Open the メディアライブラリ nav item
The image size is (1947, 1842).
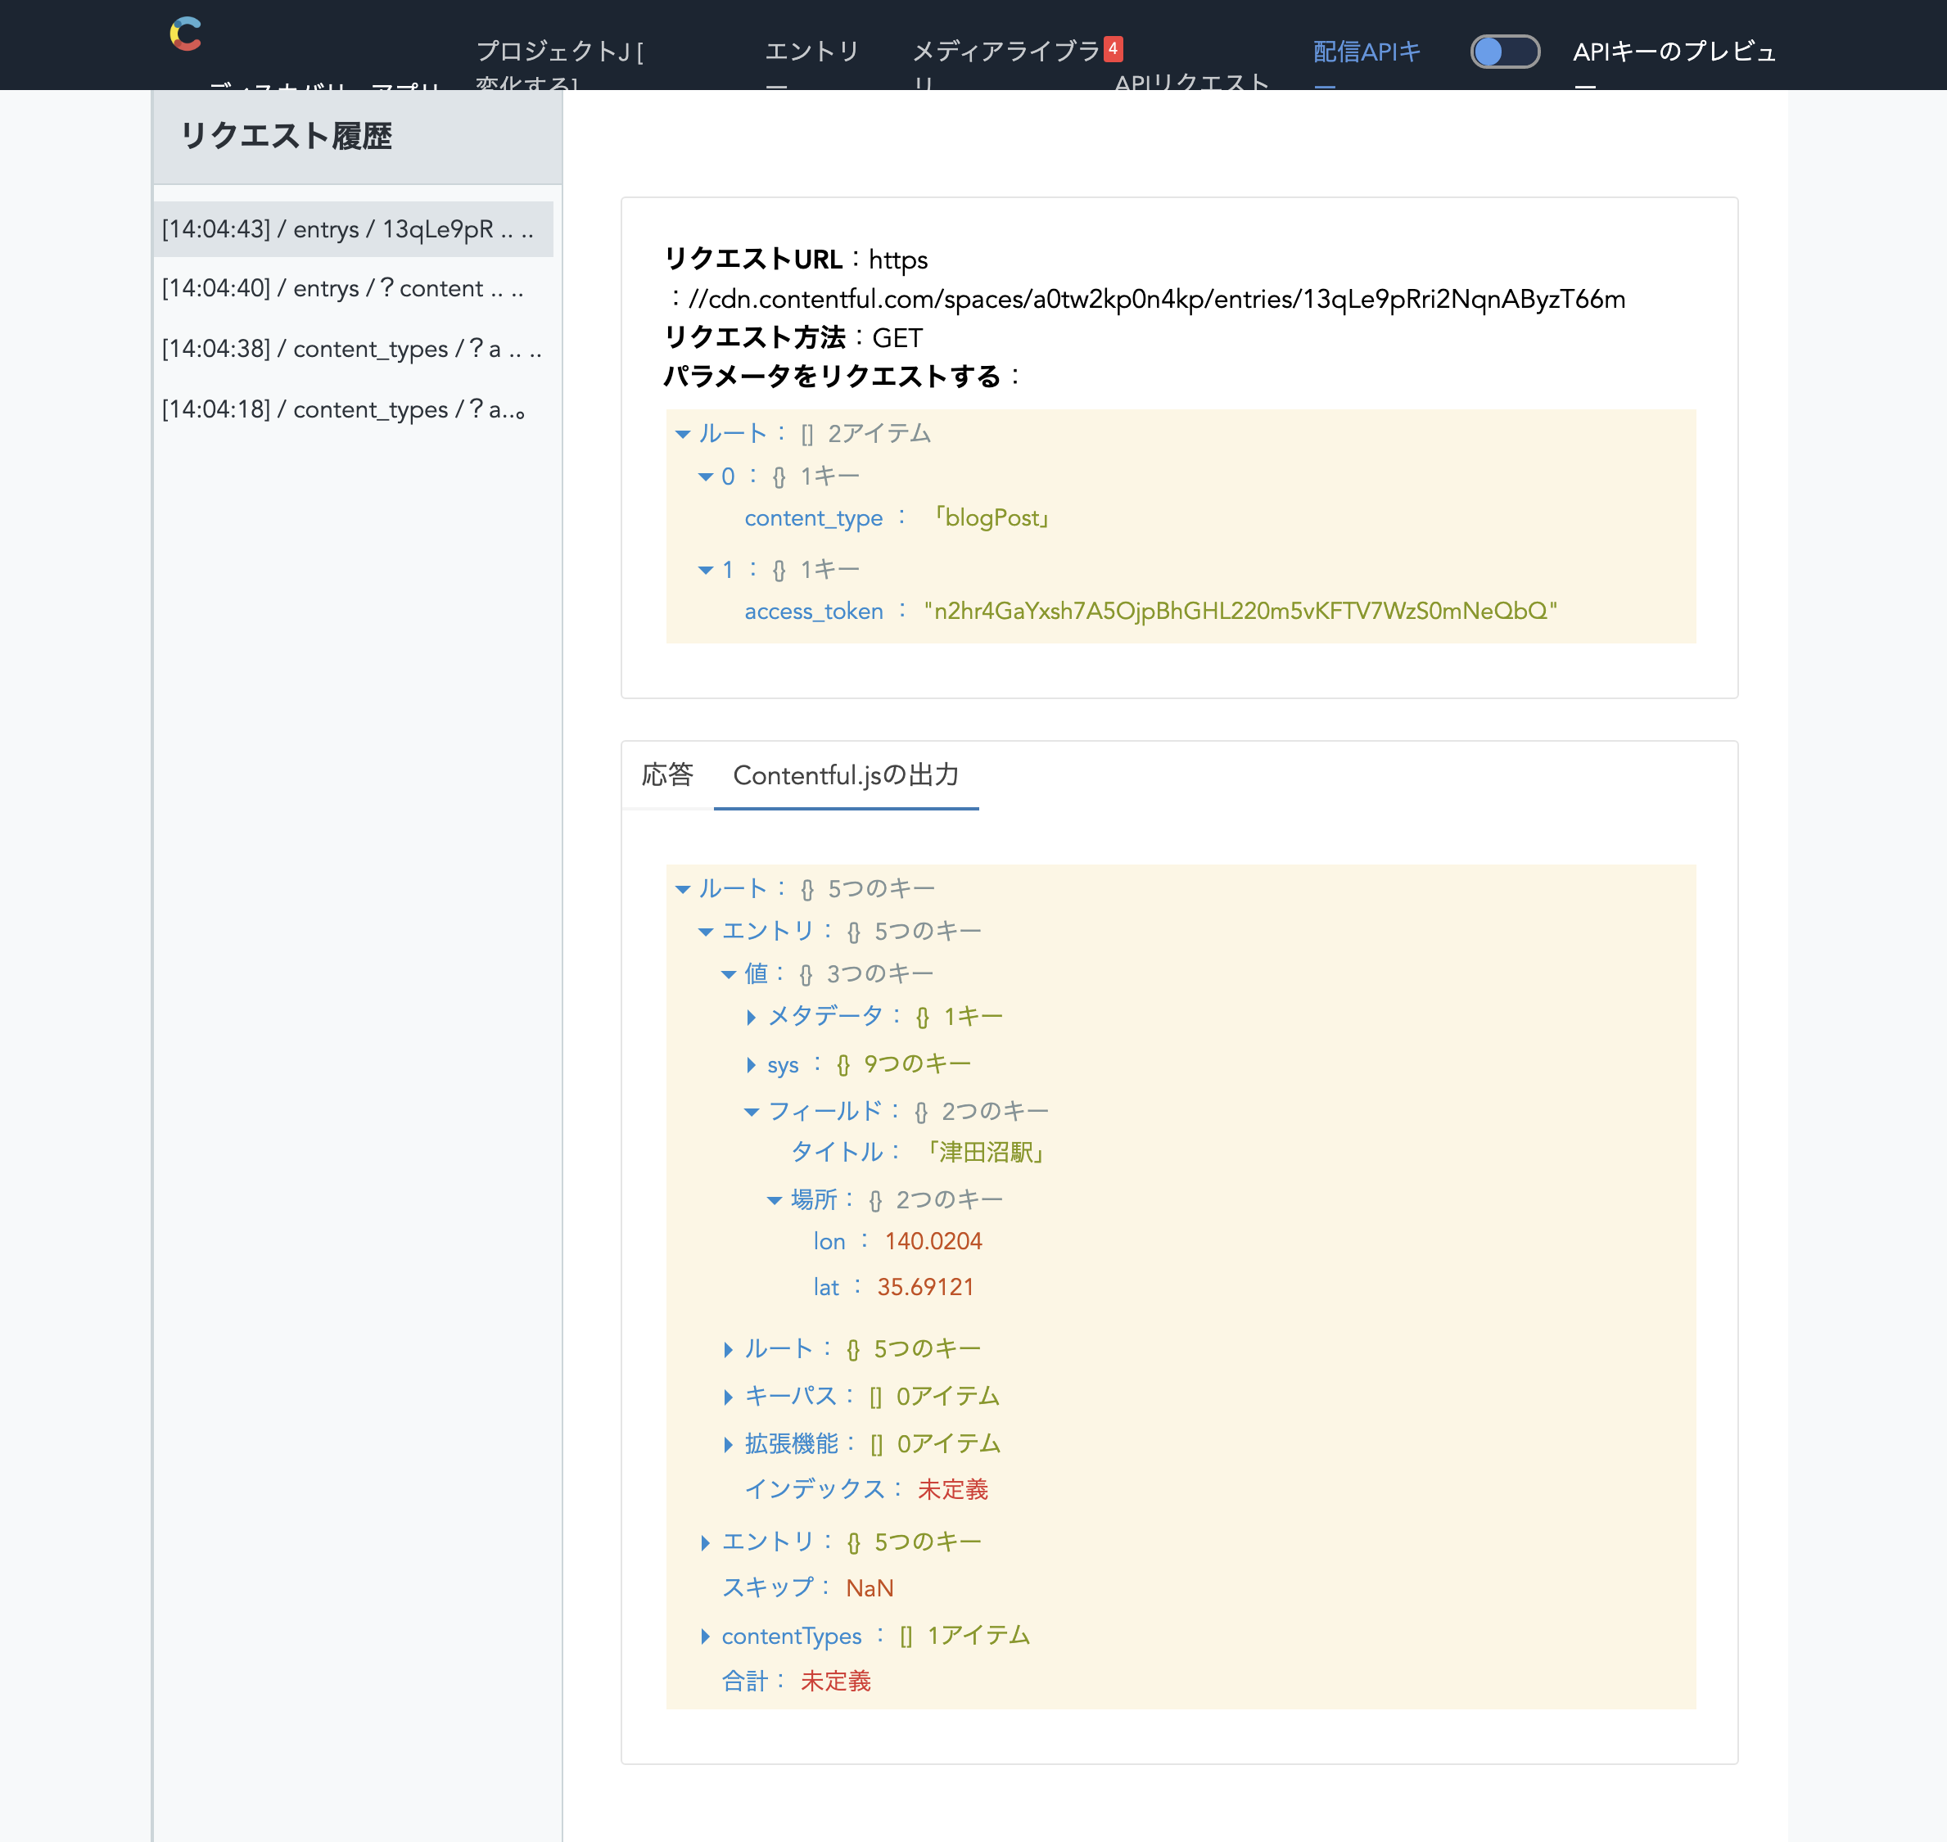click(1005, 52)
